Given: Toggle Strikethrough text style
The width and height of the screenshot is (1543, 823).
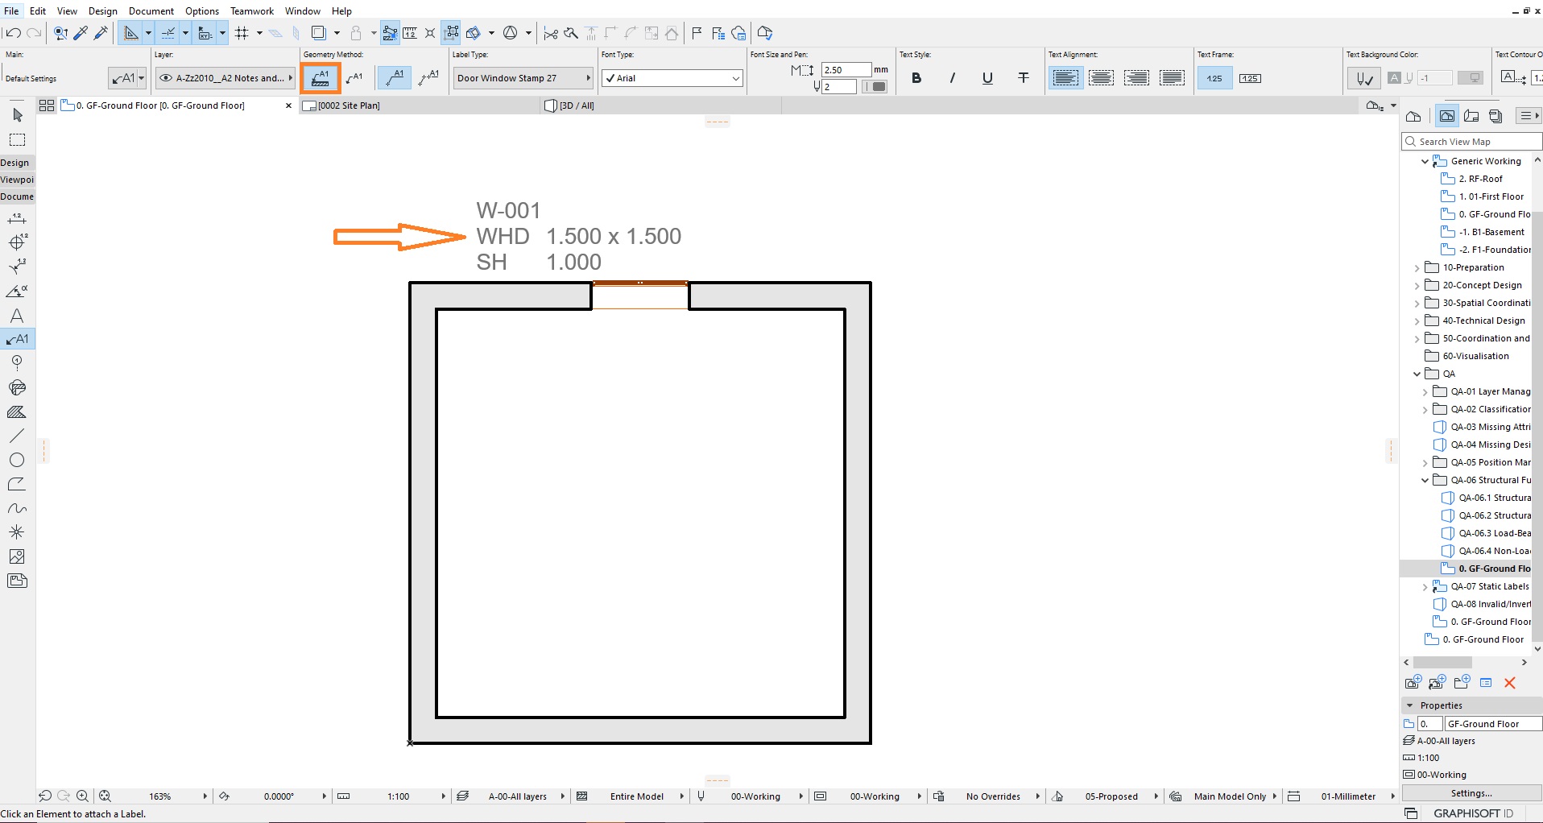Looking at the screenshot, I should (1024, 78).
